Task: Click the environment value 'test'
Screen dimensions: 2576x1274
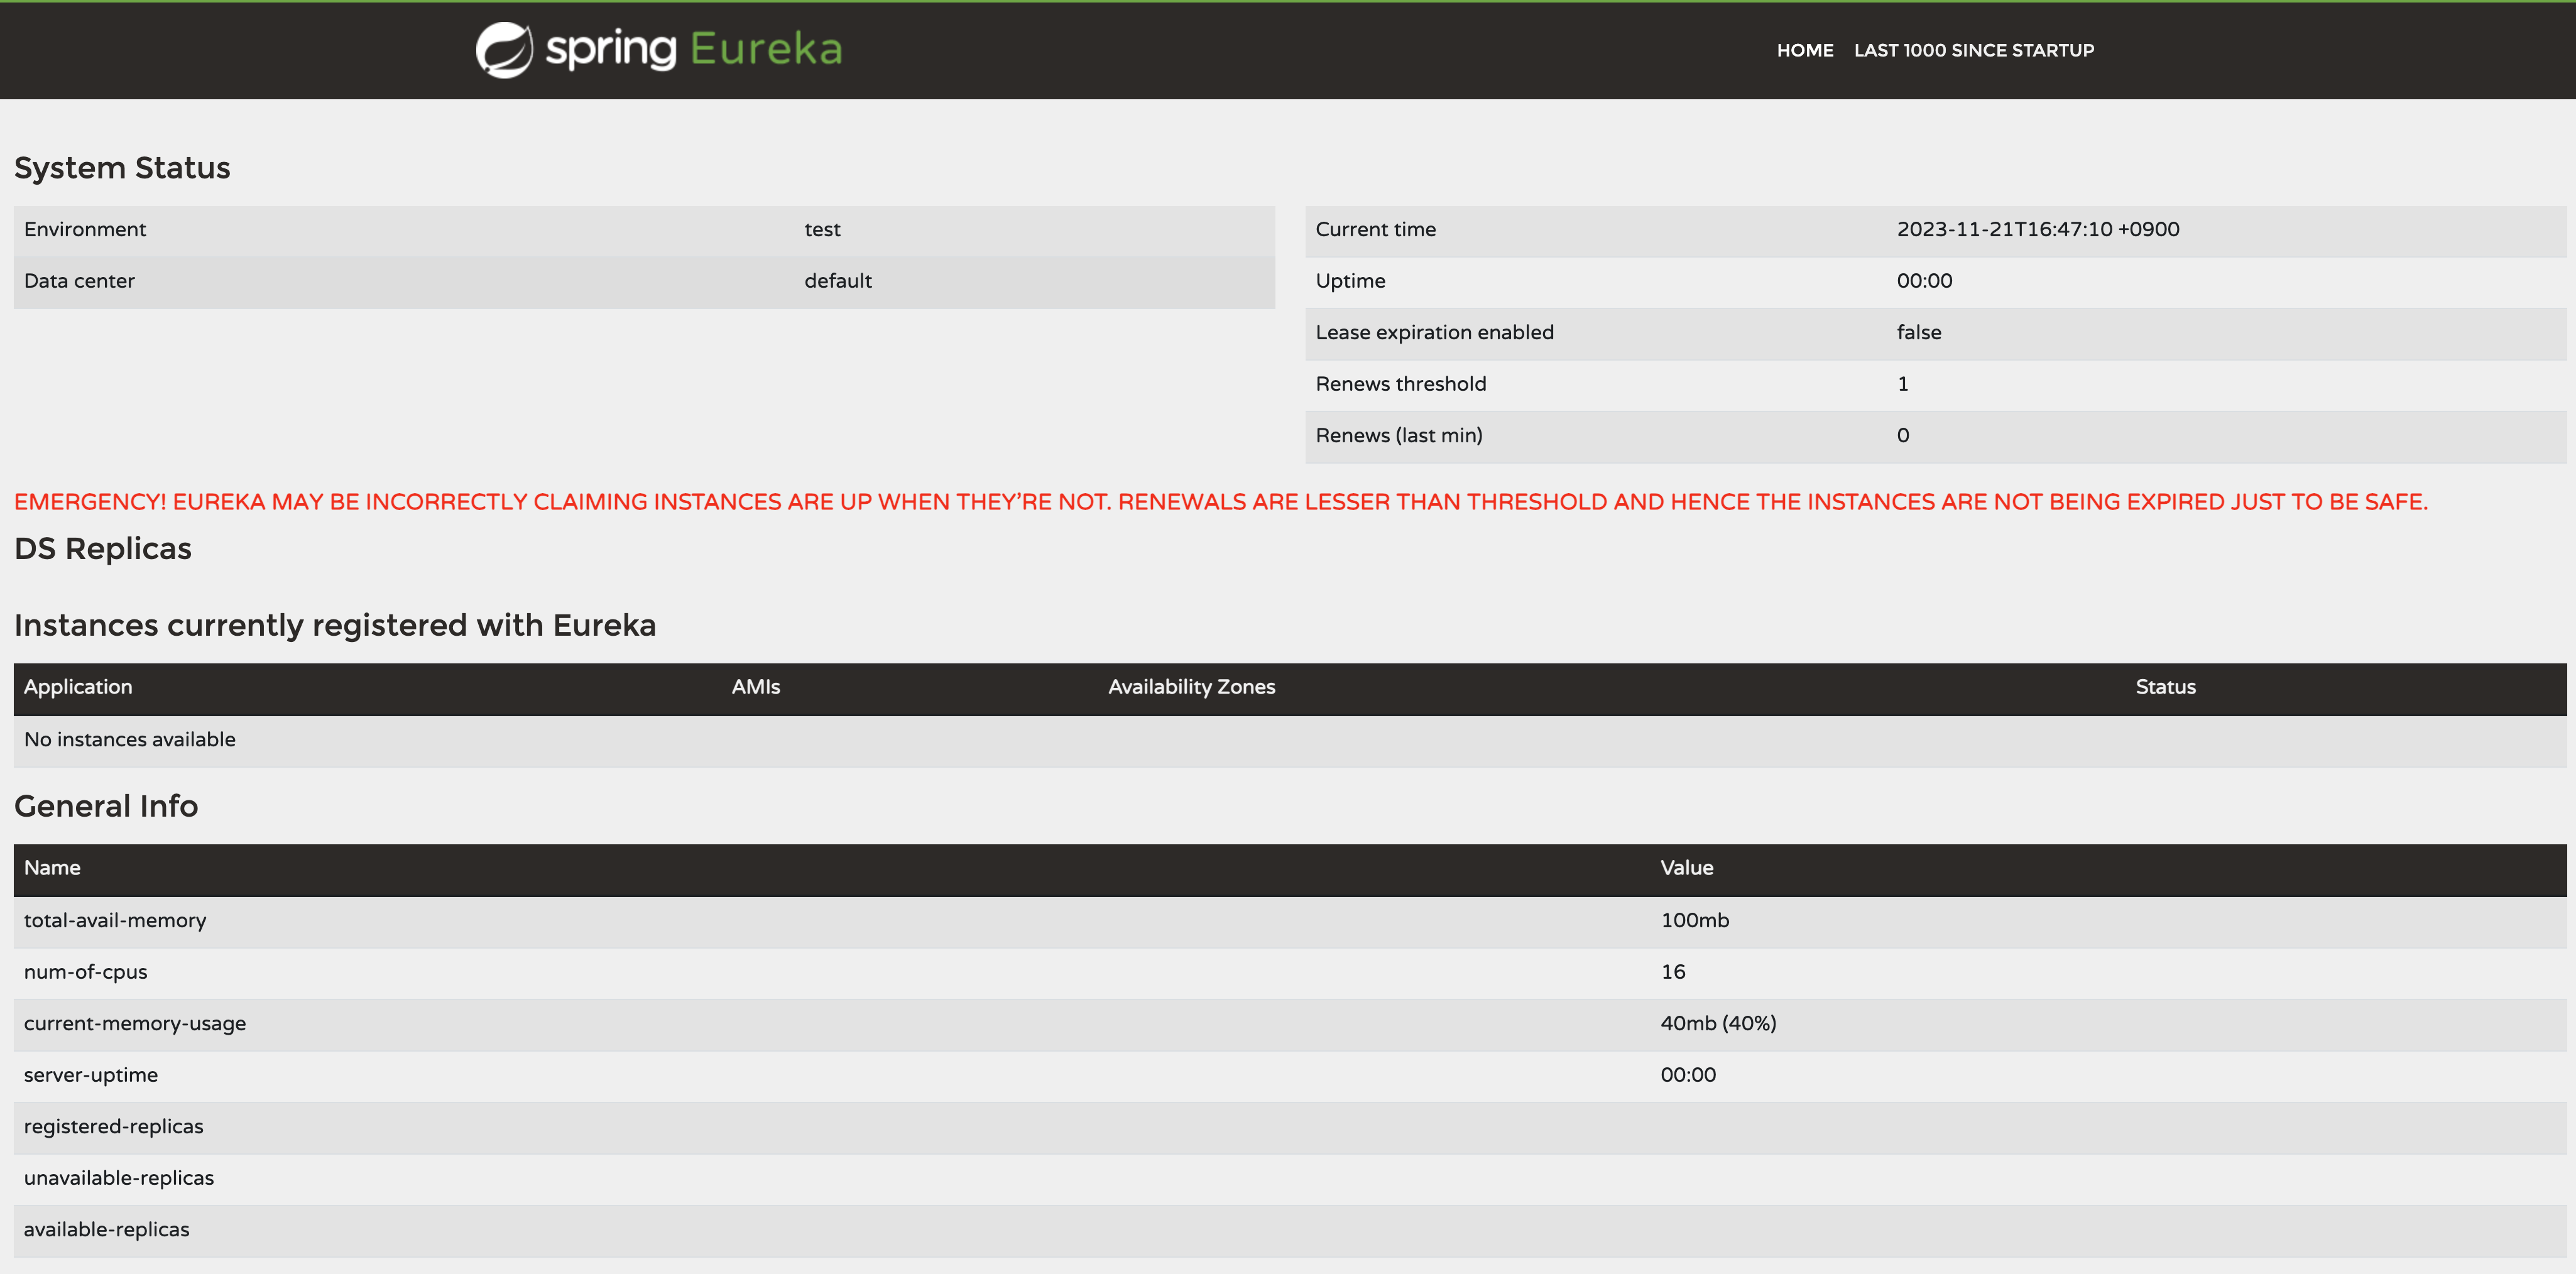Action: point(822,229)
